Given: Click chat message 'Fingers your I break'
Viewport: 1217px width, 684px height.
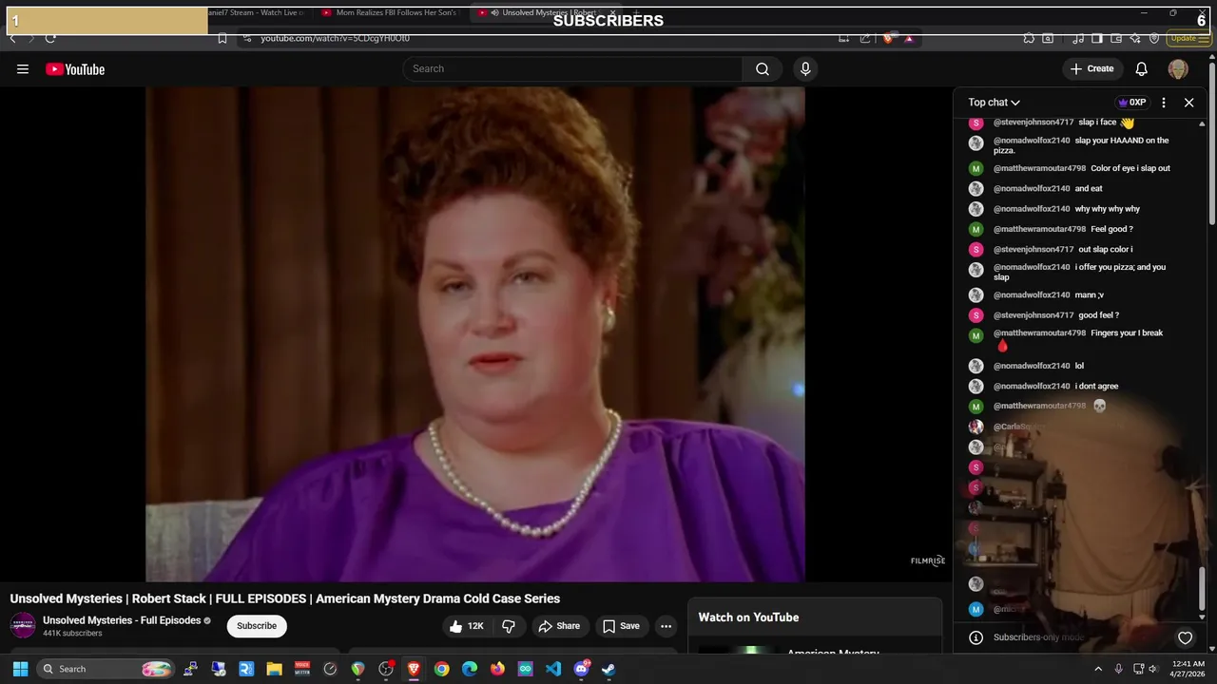Looking at the screenshot, I should point(1127,333).
